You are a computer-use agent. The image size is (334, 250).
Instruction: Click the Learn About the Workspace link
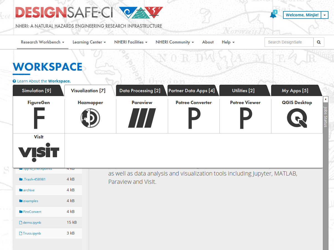pos(44,81)
